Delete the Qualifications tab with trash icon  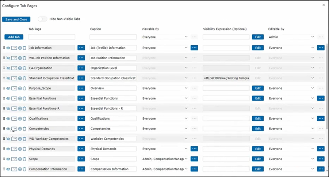24,119
